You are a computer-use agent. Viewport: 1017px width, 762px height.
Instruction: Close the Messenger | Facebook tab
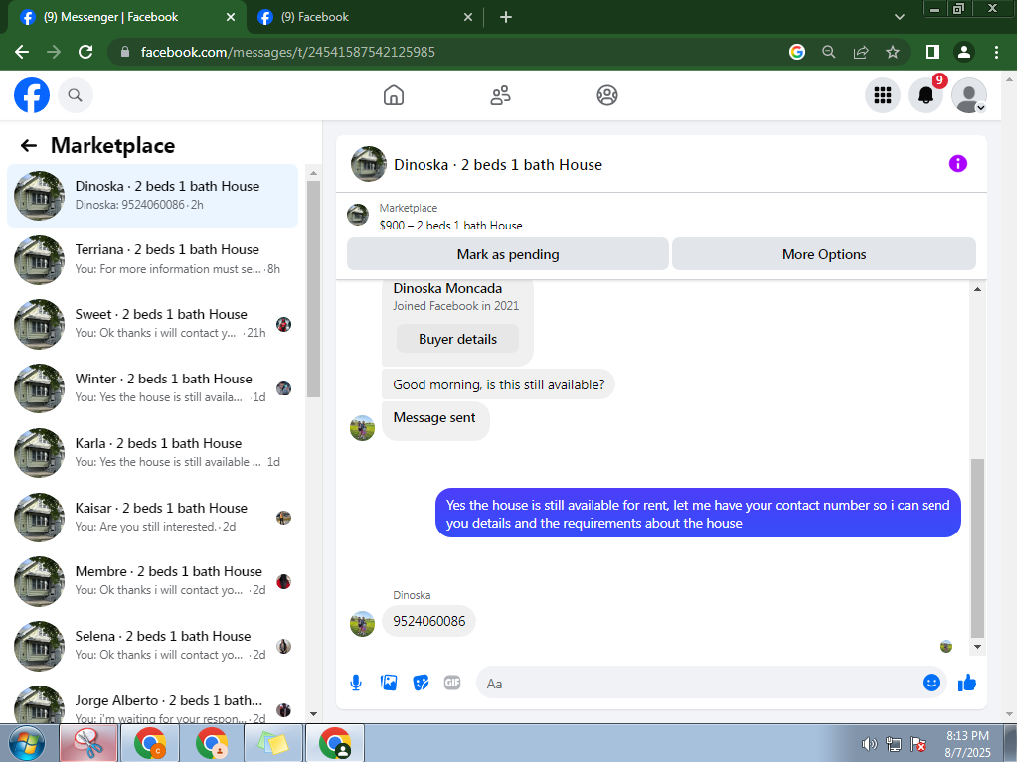click(x=231, y=17)
